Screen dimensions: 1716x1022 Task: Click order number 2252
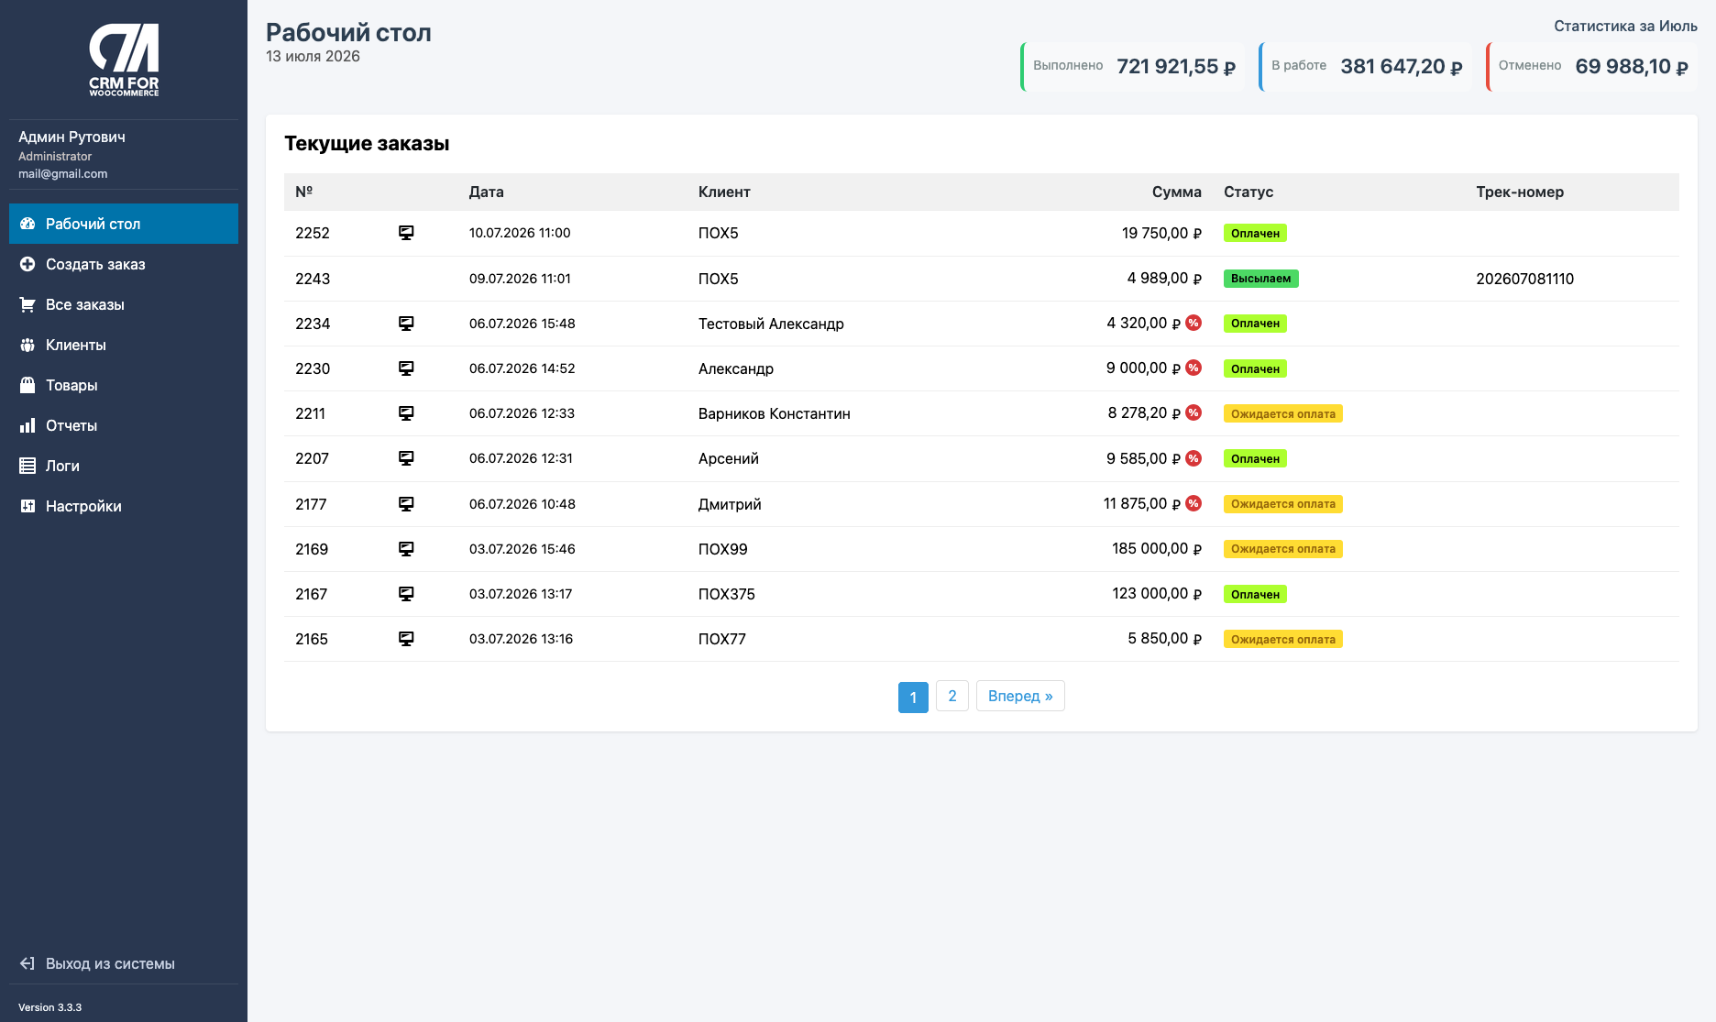313,233
